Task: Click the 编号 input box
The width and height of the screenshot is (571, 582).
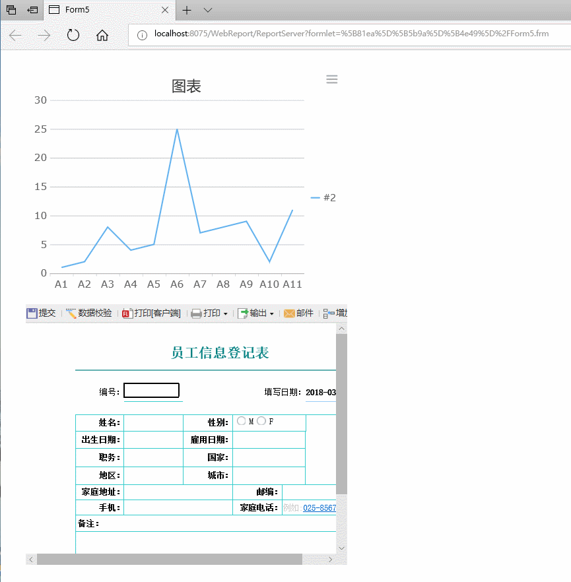Action: (x=151, y=391)
